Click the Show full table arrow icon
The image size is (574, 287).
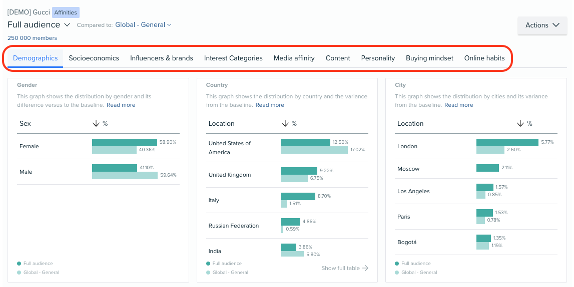click(365, 268)
